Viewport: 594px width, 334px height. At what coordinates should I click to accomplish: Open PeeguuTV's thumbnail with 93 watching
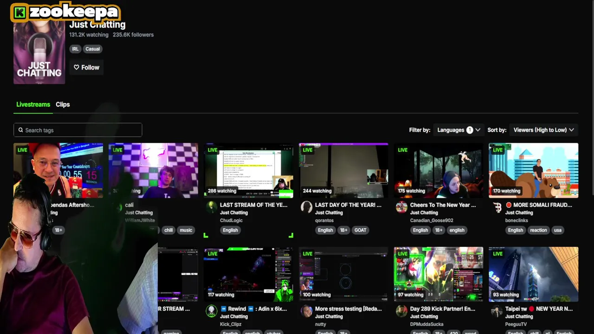click(534, 274)
